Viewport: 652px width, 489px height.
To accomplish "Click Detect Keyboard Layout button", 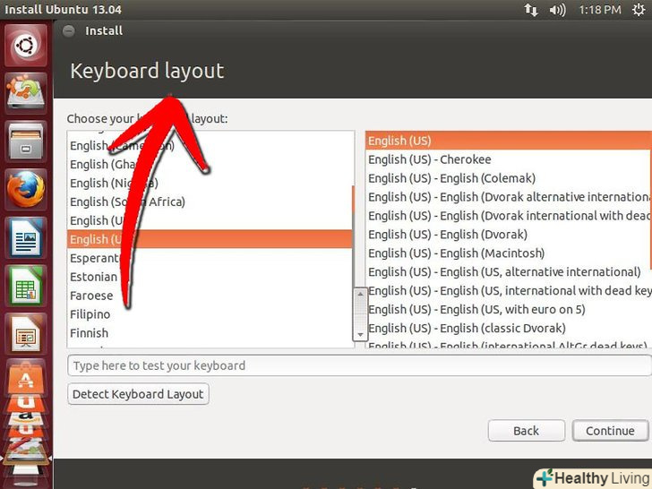I will coord(138,394).
